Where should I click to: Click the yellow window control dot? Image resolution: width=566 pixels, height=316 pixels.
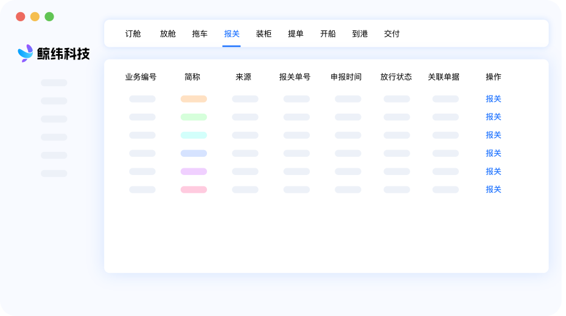tap(35, 16)
